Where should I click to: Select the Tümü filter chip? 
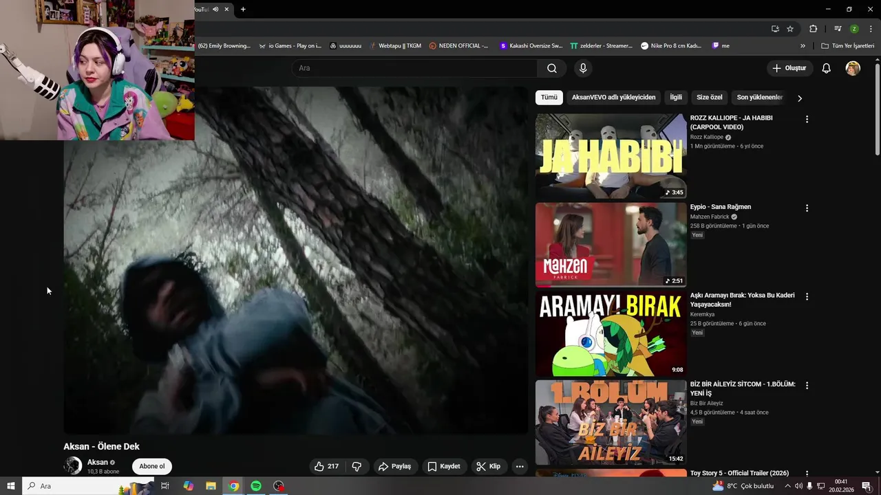point(549,98)
